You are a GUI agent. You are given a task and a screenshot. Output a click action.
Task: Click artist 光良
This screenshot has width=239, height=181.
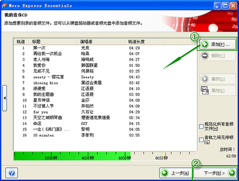(85, 48)
